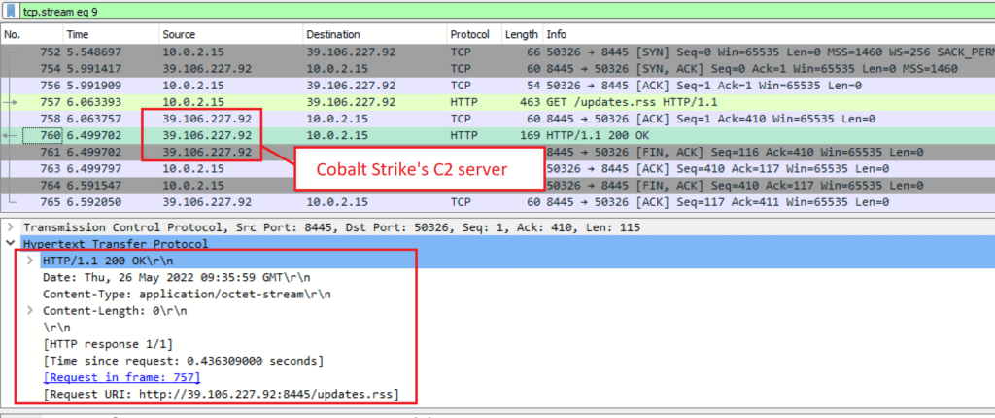Click the display filter bookmark icon

coord(11,12)
